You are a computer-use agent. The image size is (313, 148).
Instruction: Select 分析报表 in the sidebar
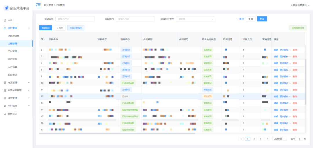(12, 59)
